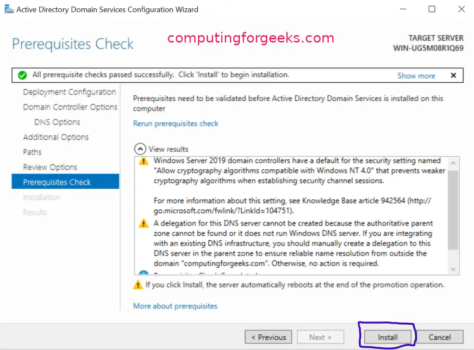Navigate to the Paths step

coord(32,152)
